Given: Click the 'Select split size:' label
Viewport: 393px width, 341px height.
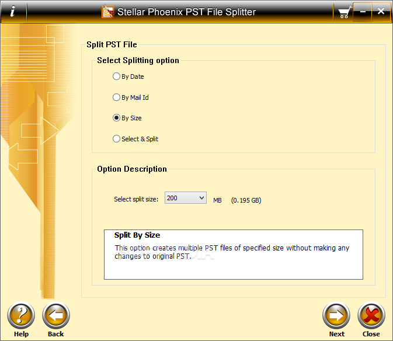Looking at the screenshot, I should [x=136, y=199].
